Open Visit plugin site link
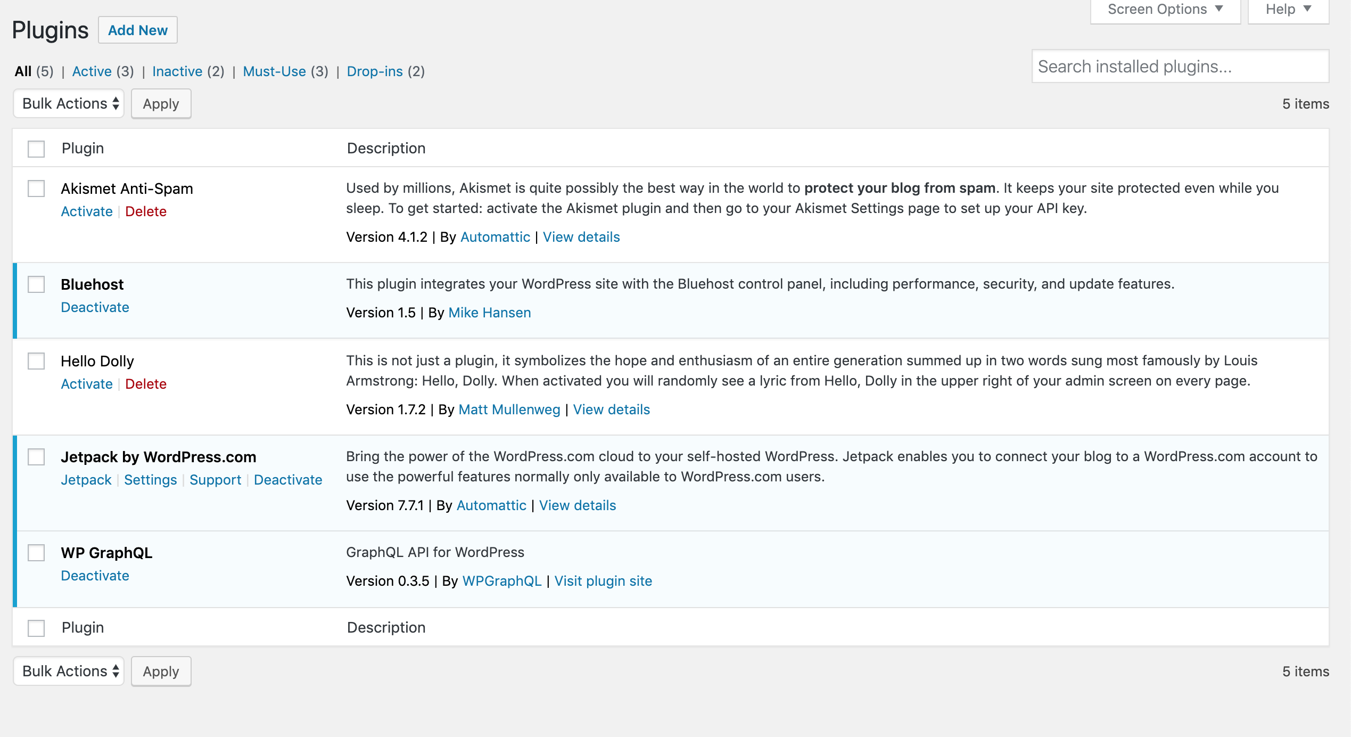The height and width of the screenshot is (737, 1351). pyautogui.click(x=603, y=581)
